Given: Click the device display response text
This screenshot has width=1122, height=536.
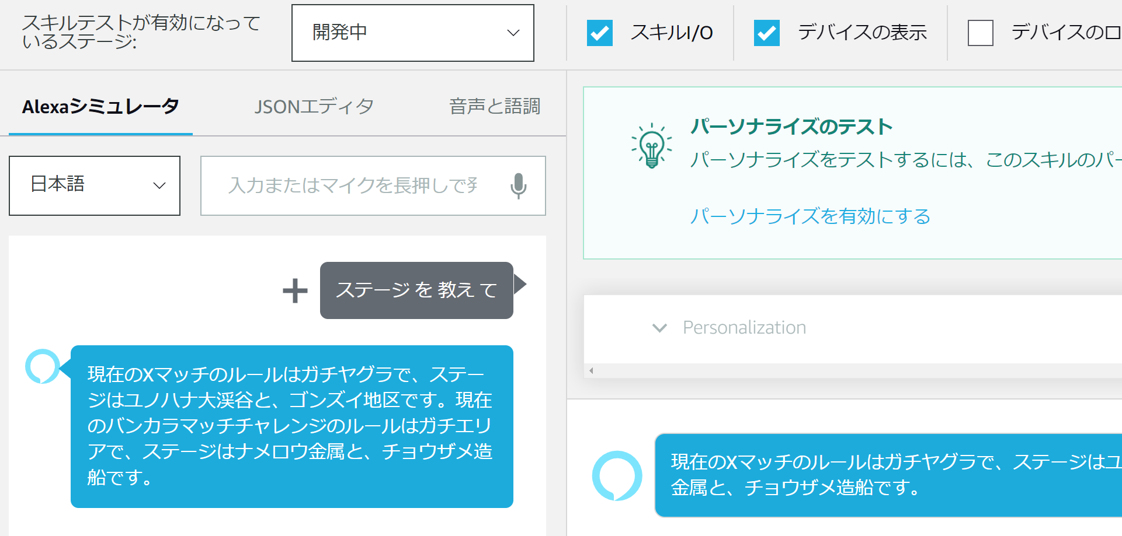Looking at the screenshot, I should 897,475.
